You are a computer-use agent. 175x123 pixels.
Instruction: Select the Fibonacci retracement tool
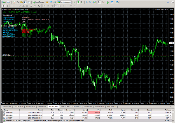click(27, 6)
